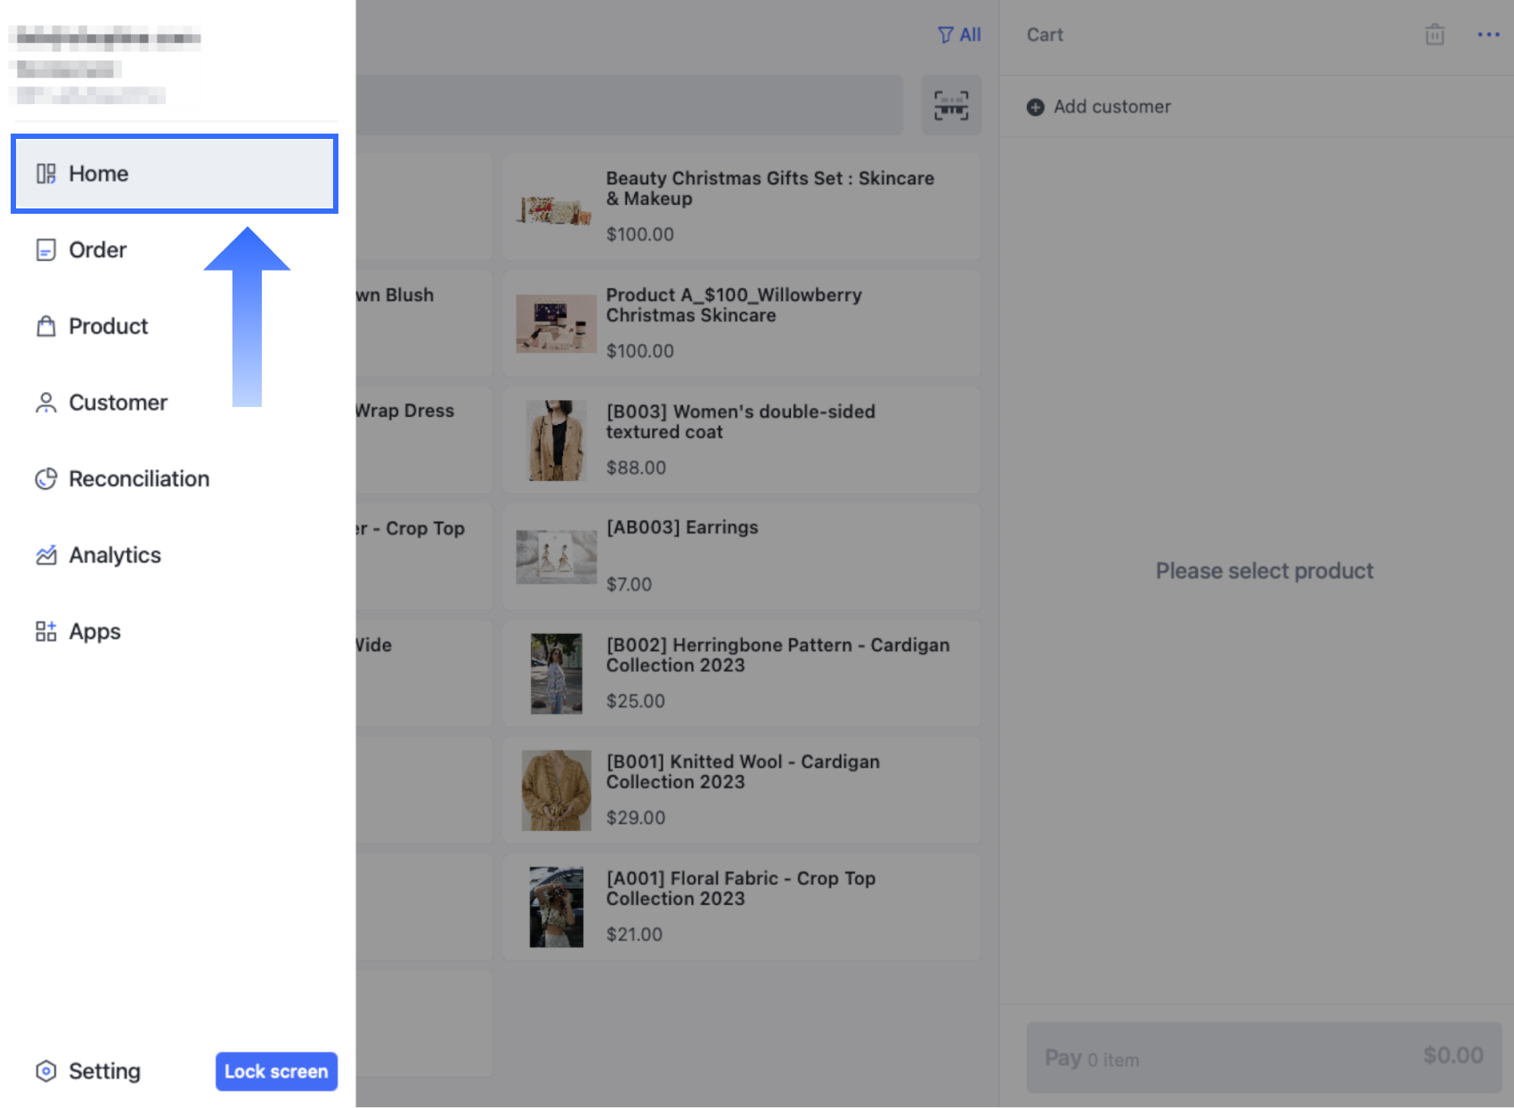The width and height of the screenshot is (1514, 1108).
Task: Select Herringbone Pattern Cardigan product name
Action: click(778, 655)
